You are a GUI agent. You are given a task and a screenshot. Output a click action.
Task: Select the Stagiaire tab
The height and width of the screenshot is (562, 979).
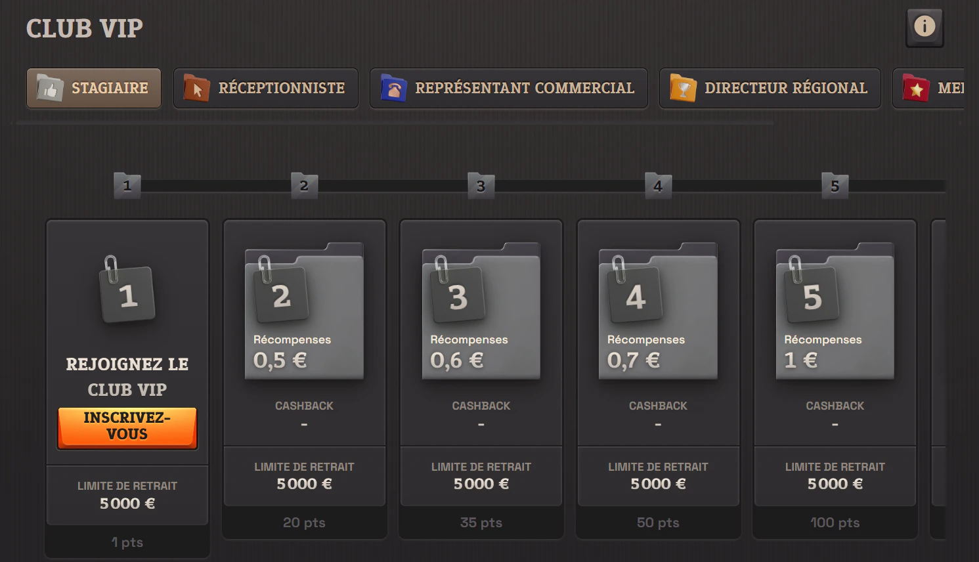(94, 88)
